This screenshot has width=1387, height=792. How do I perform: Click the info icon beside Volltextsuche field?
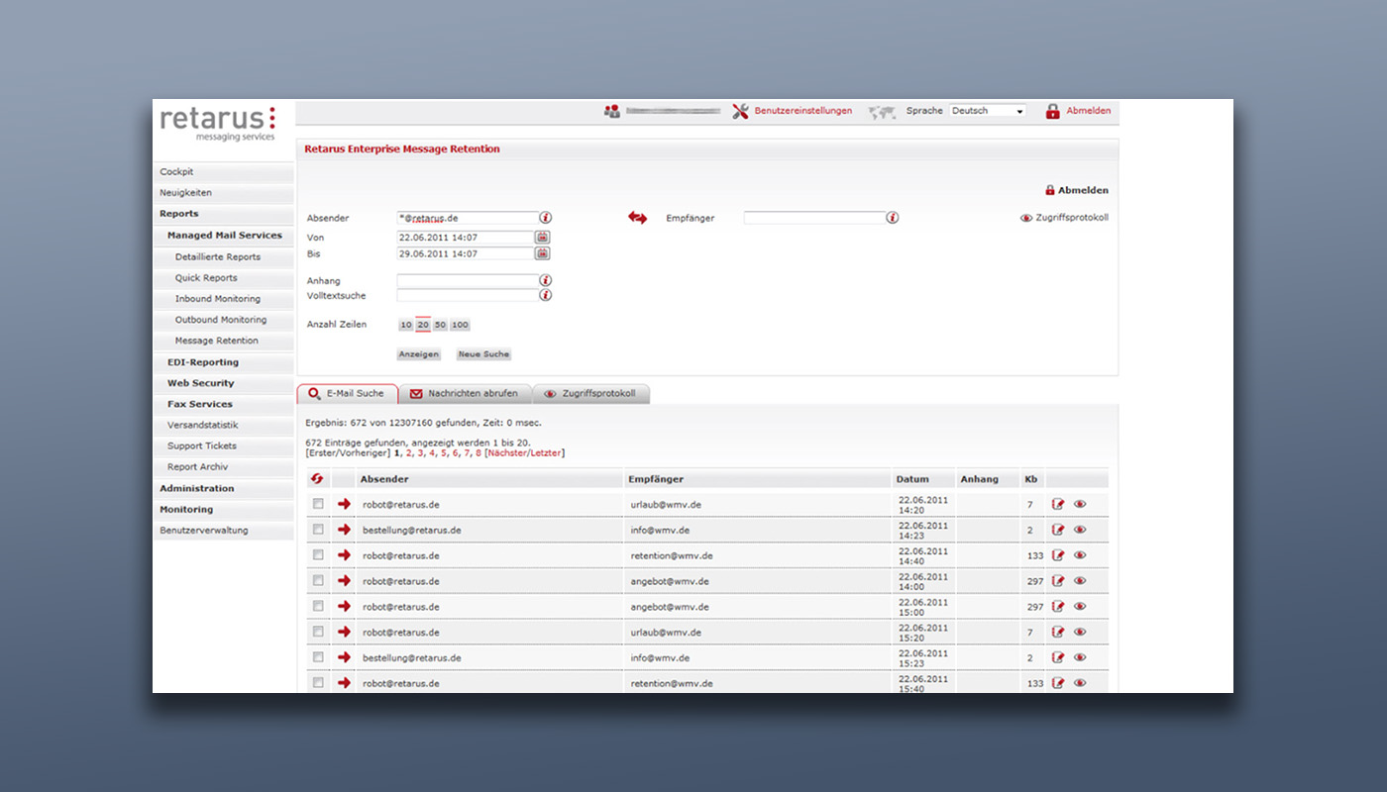pyautogui.click(x=545, y=295)
